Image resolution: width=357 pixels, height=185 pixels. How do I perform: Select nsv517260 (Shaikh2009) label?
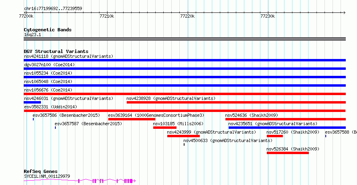(x=293, y=132)
